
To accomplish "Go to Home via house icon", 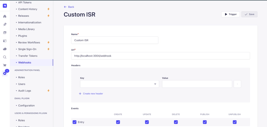I will coord(5,16).
